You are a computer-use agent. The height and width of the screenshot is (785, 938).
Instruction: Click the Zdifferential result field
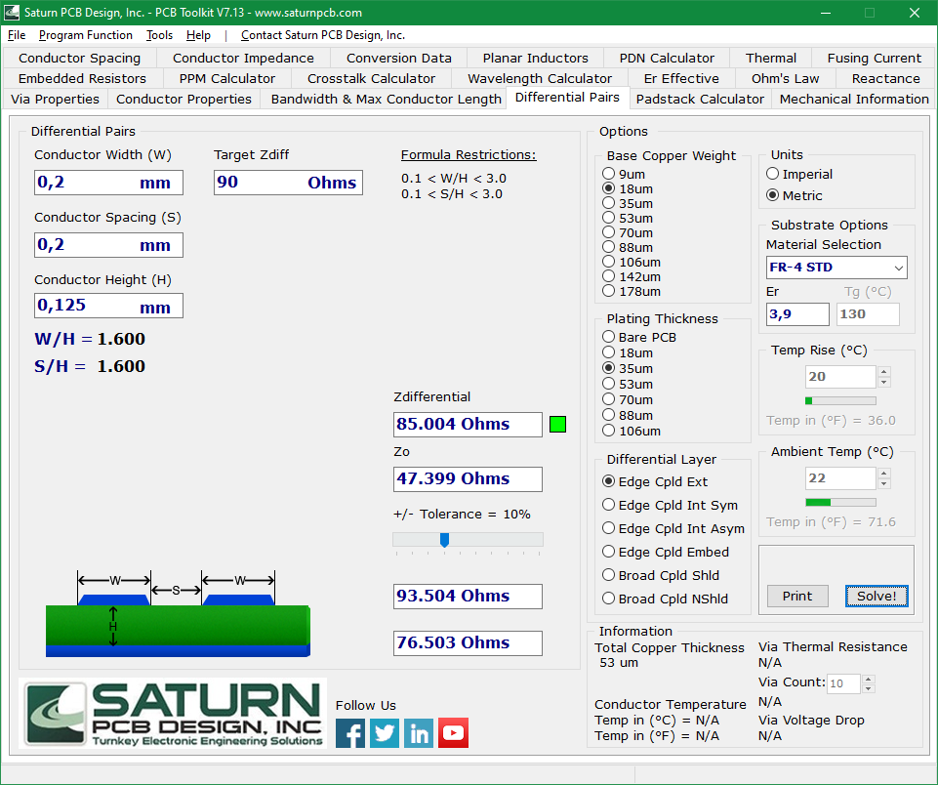[x=468, y=424]
